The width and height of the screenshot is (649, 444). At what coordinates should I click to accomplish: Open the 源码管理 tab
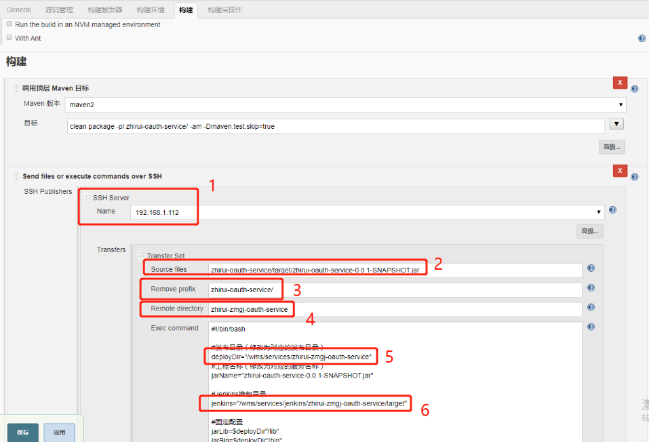click(x=58, y=9)
